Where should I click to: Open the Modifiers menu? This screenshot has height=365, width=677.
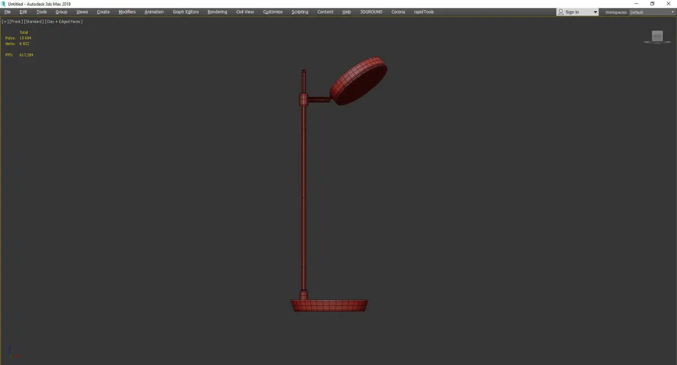(x=127, y=12)
